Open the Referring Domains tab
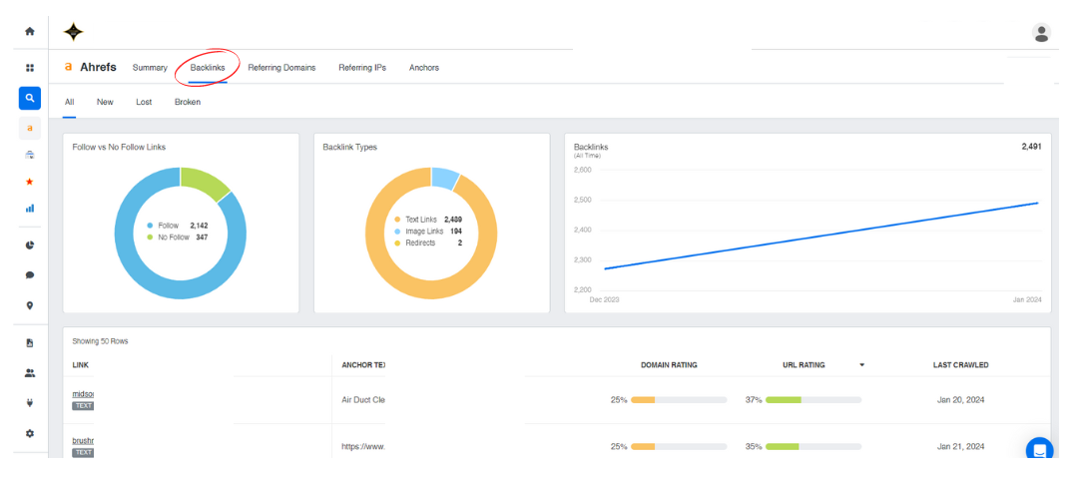The height and width of the screenshot is (477, 1078). coord(281,67)
